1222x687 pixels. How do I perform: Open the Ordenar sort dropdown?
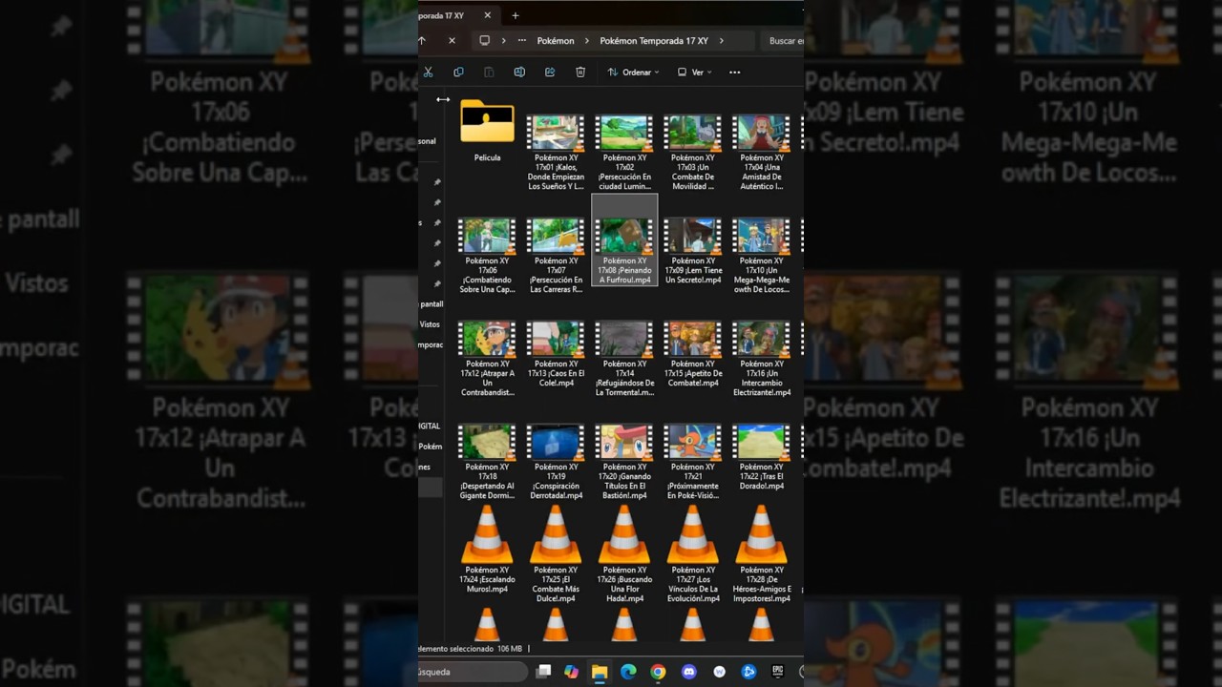point(634,73)
